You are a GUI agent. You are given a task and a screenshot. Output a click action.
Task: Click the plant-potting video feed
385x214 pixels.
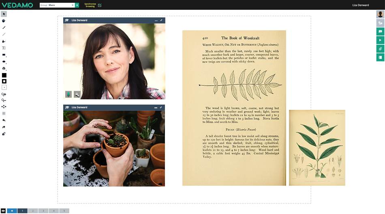pyautogui.click(x=114, y=149)
